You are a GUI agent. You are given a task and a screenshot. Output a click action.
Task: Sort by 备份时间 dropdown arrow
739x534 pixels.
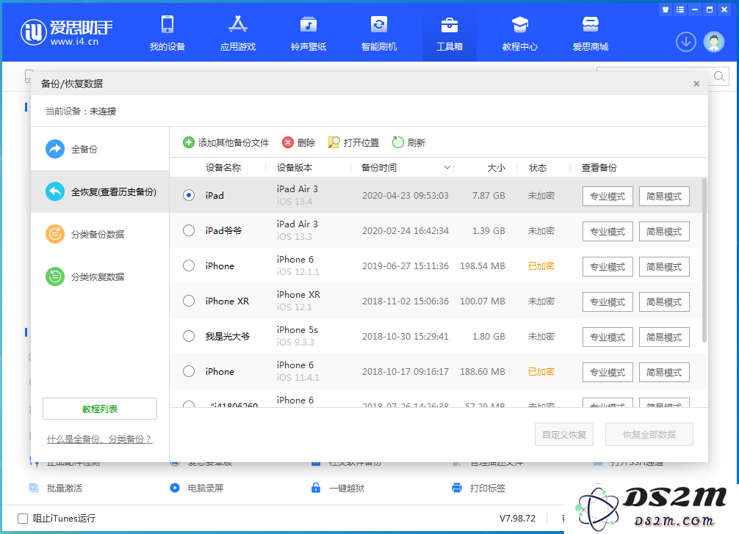point(447,167)
